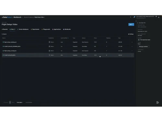
Task: Click dataset icon of flight_delays_training.csv
Action: 3,42
